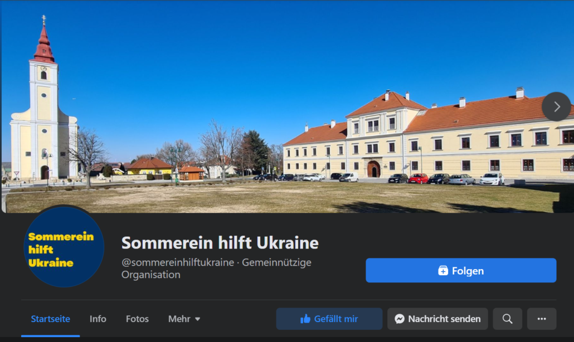Click the church tower in the cover photo
The width and height of the screenshot is (574, 342).
click(43, 99)
